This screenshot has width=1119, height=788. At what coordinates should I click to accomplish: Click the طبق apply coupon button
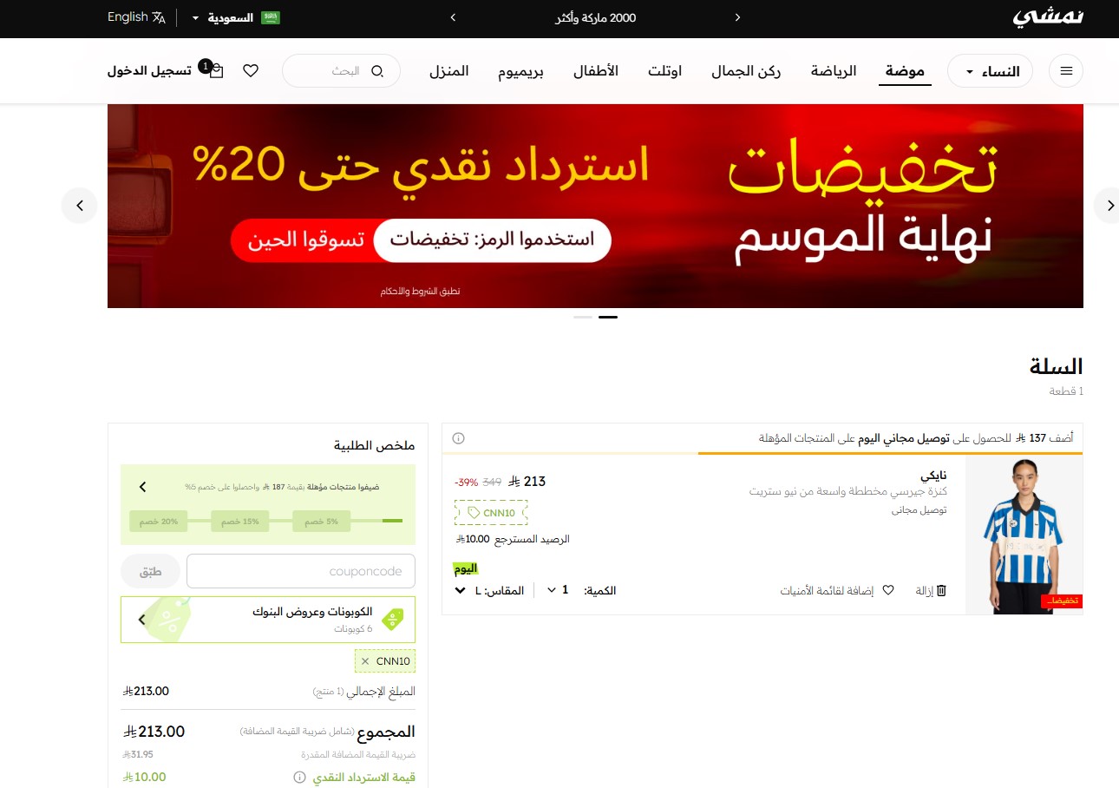[x=151, y=571]
